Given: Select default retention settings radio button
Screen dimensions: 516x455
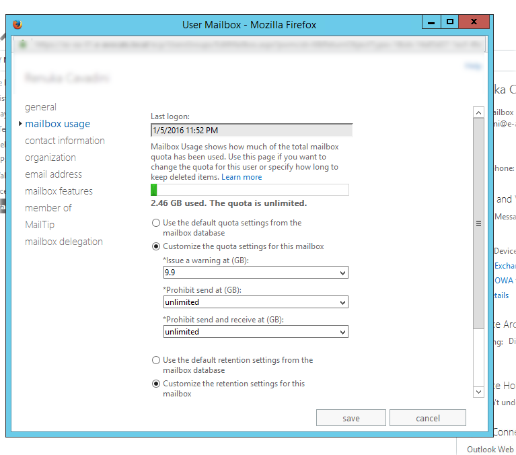Looking at the screenshot, I should 156,360.
